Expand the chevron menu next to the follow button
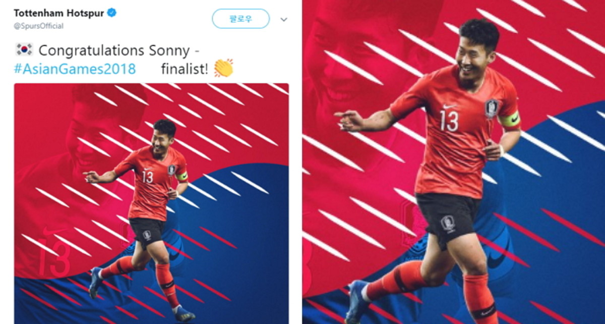 tap(283, 19)
